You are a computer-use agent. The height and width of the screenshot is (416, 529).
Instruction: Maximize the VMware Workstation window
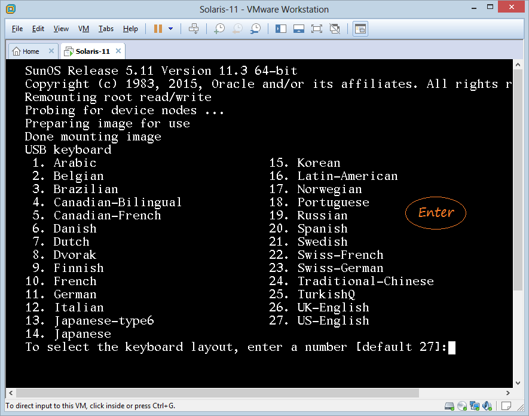pyautogui.click(x=490, y=7)
